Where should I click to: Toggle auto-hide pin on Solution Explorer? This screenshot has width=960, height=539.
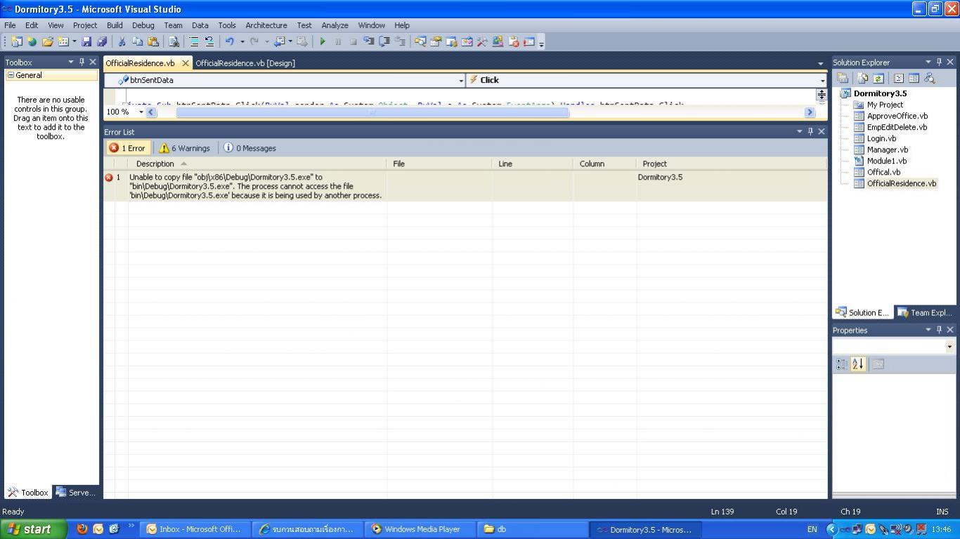[x=939, y=62]
